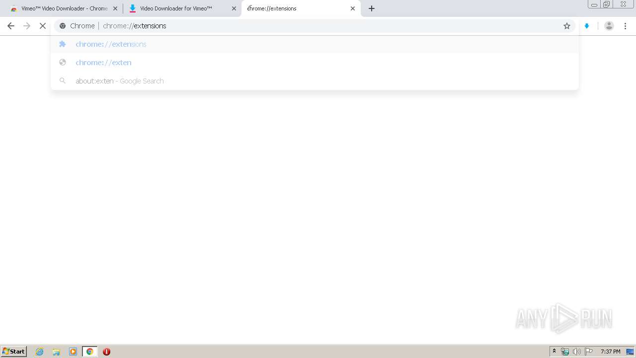Restore down the Chrome window

click(x=607, y=4)
